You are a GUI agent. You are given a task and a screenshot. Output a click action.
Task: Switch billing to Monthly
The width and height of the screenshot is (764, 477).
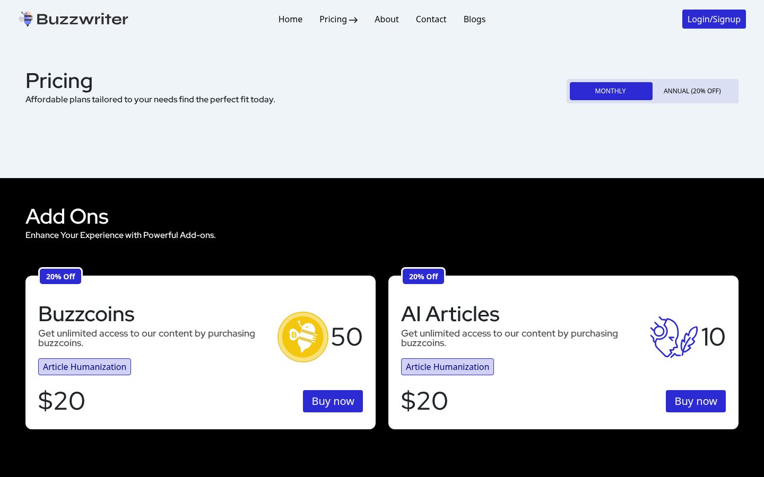[x=611, y=91]
